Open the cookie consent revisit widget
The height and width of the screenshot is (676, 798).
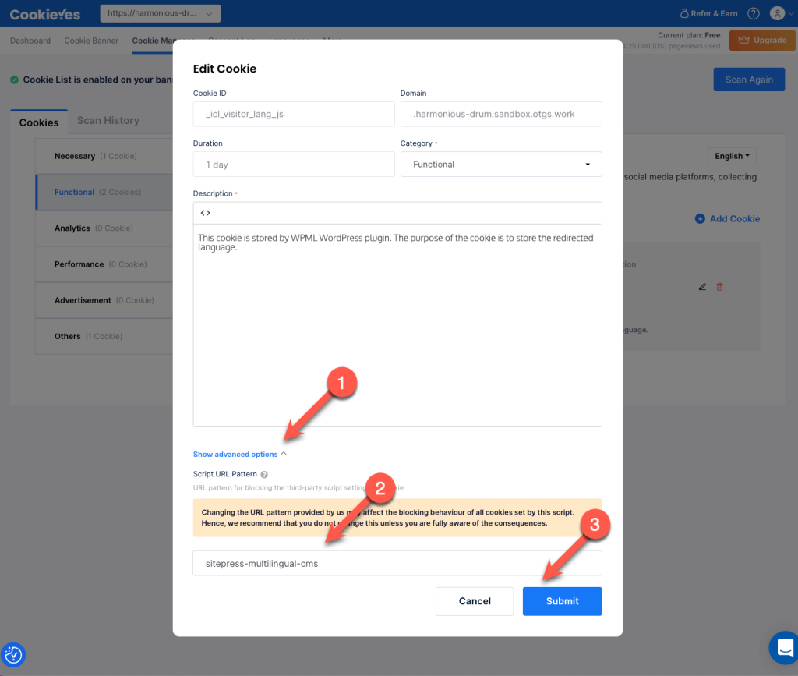[13, 655]
